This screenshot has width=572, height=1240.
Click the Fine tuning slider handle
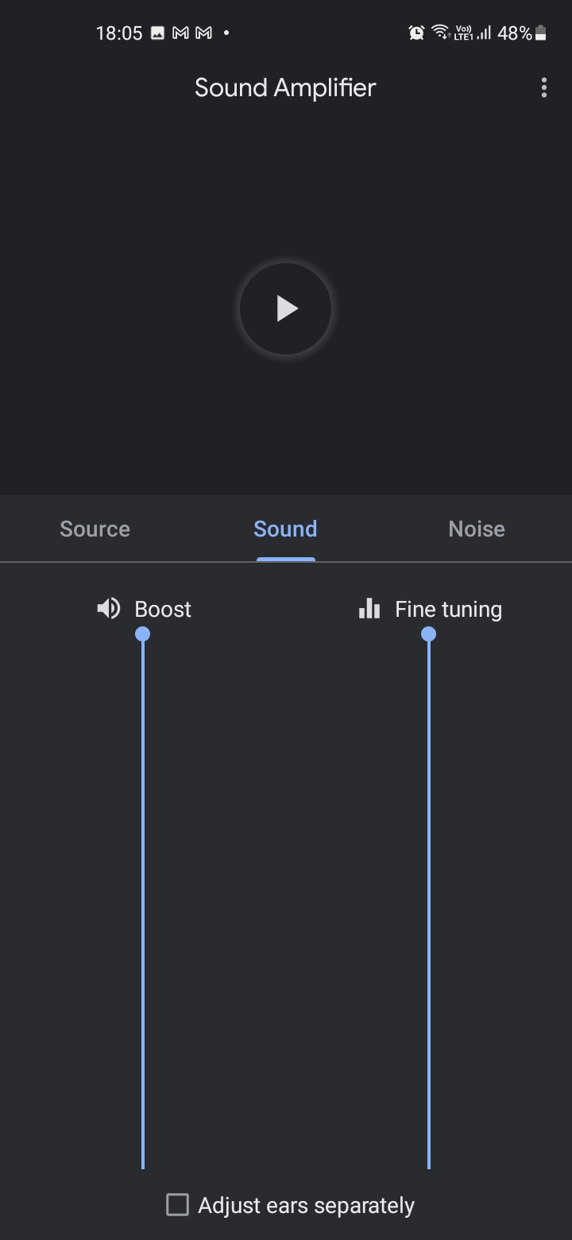(429, 634)
